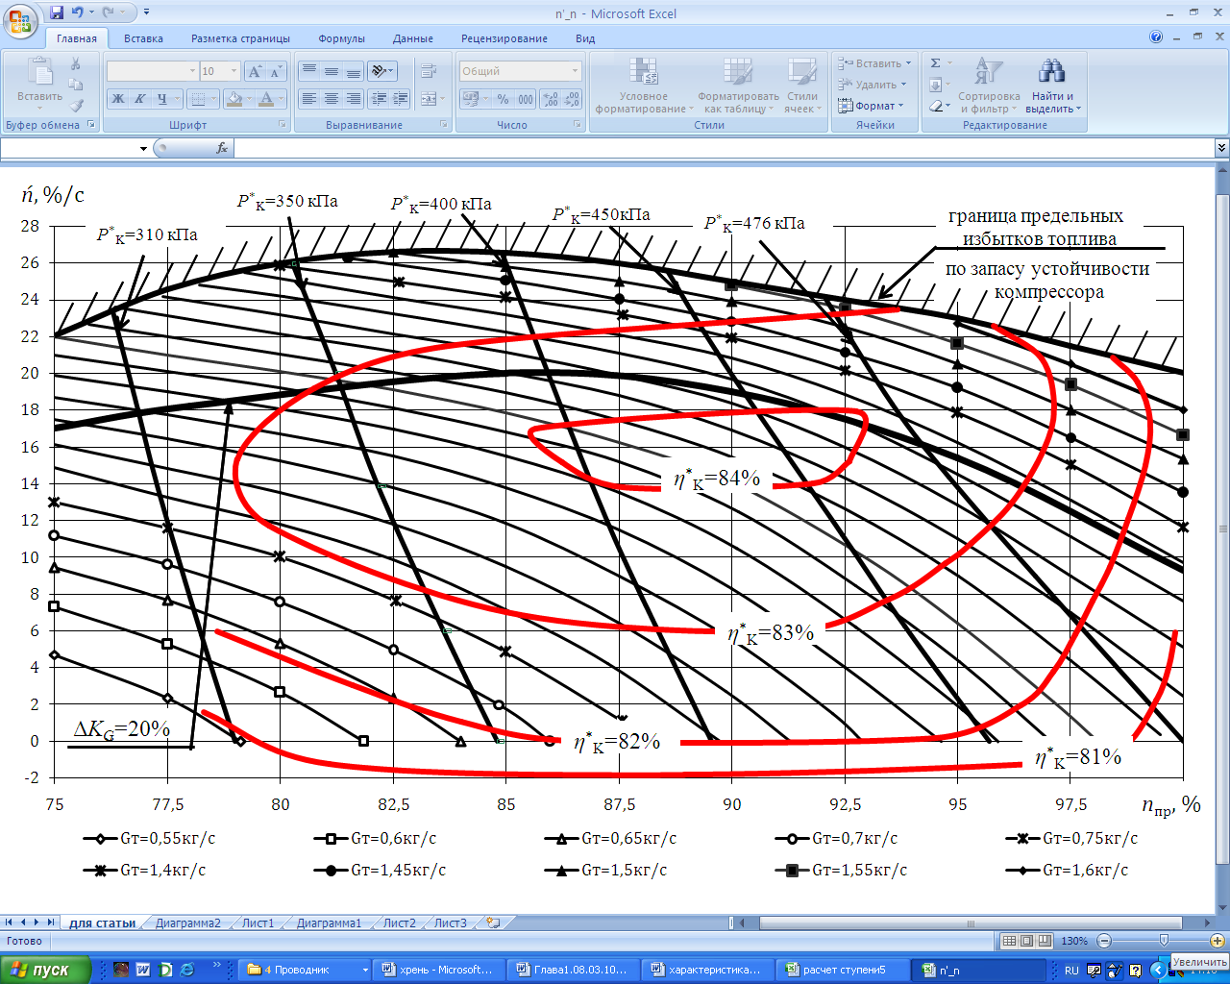Decrease decimal places
1230x984 pixels.
click(572, 99)
